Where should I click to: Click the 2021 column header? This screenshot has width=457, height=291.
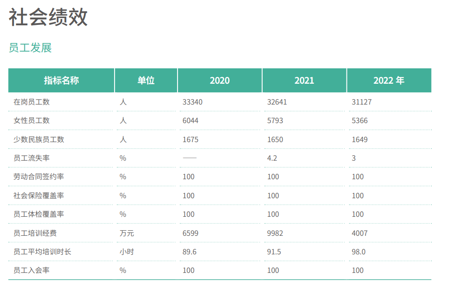304,81
